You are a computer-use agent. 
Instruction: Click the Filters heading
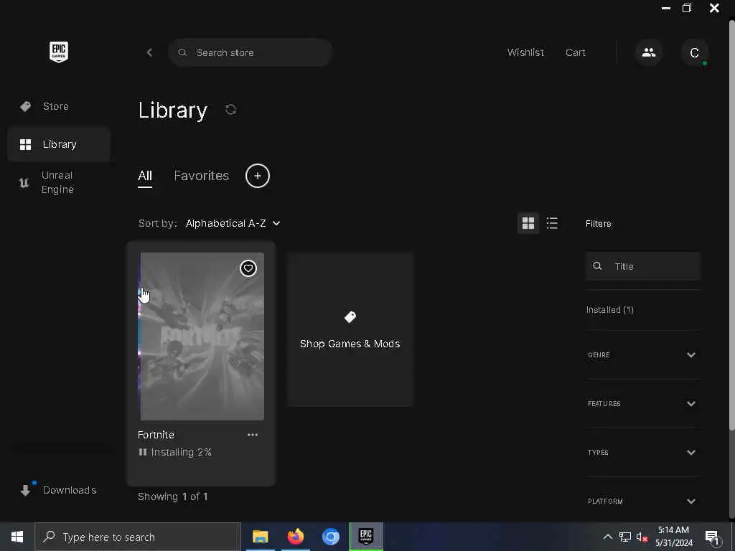(x=598, y=224)
